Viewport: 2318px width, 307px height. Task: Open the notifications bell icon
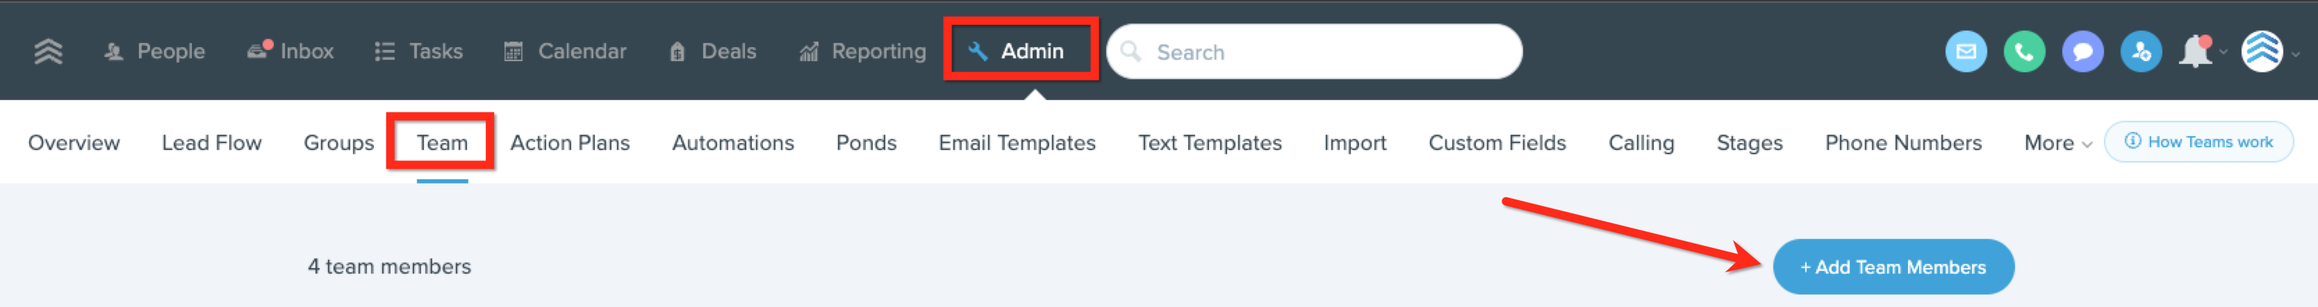(x=2195, y=52)
